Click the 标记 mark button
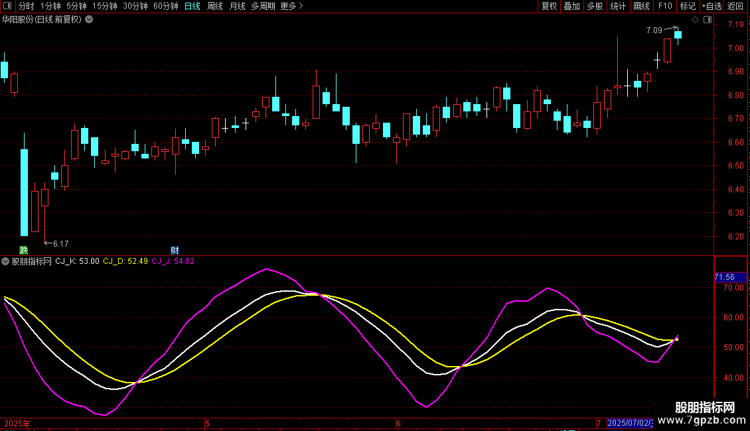750x431 pixels. click(x=688, y=6)
